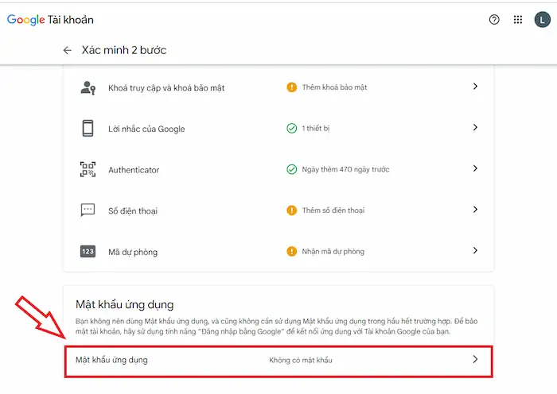Open the help question mark icon
The height and width of the screenshot is (394, 557).
coord(494,20)
